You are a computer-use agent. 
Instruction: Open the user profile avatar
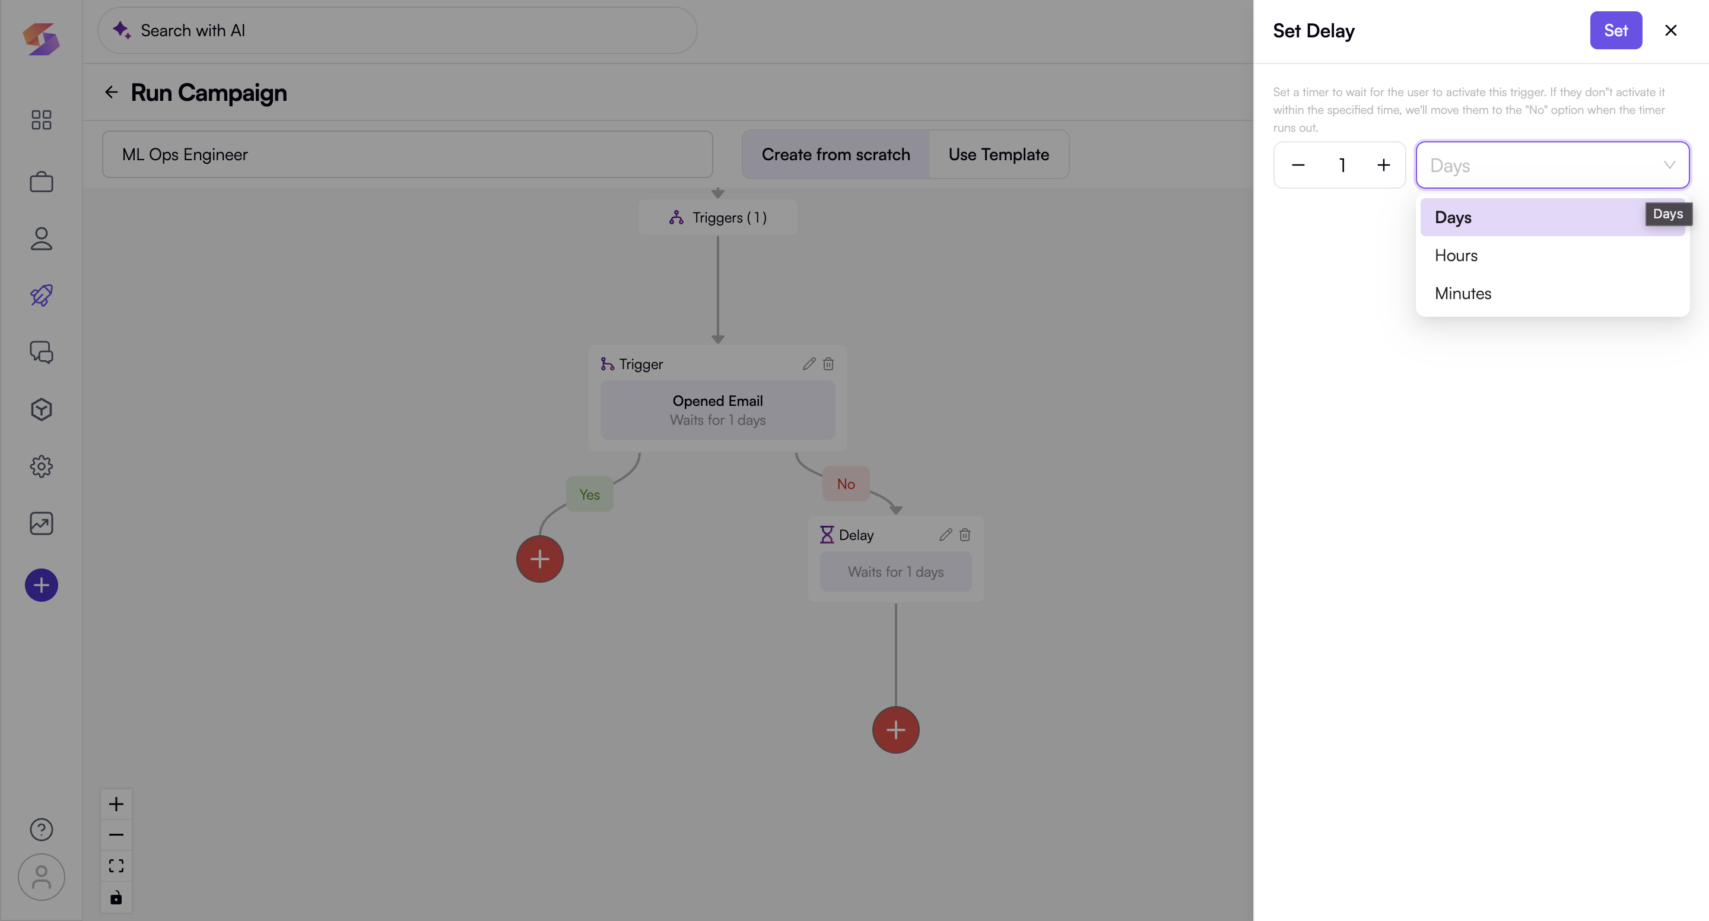[x=41, y=877]
